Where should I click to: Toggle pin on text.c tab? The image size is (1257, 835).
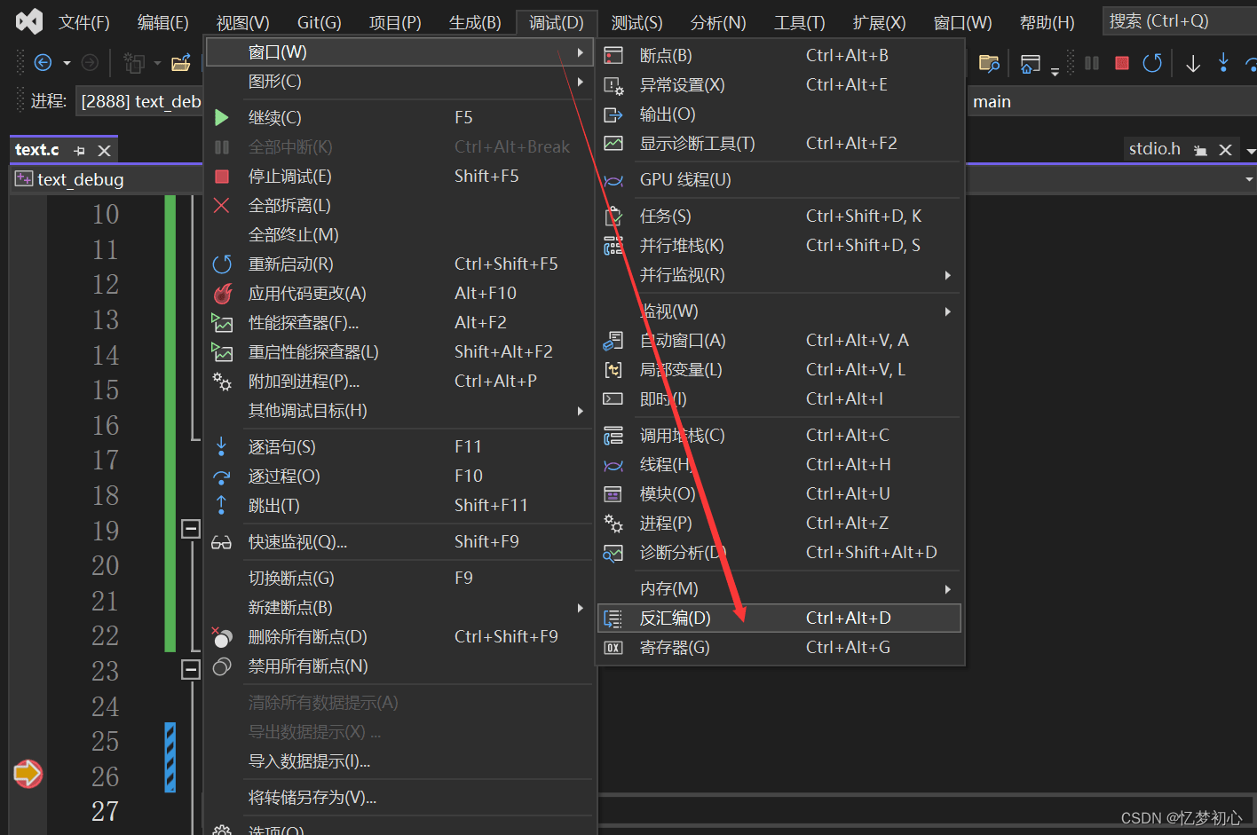pyautogui.click(x=80, y=151)
